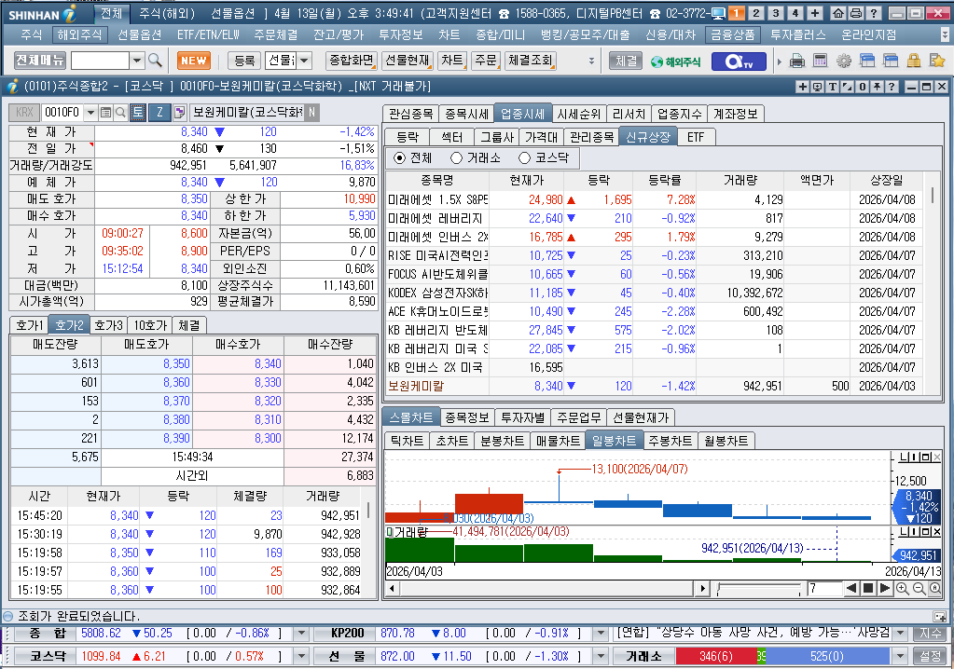Toggle the 토 button beside stock code
954x669 pixels.
tap(138, 113)
